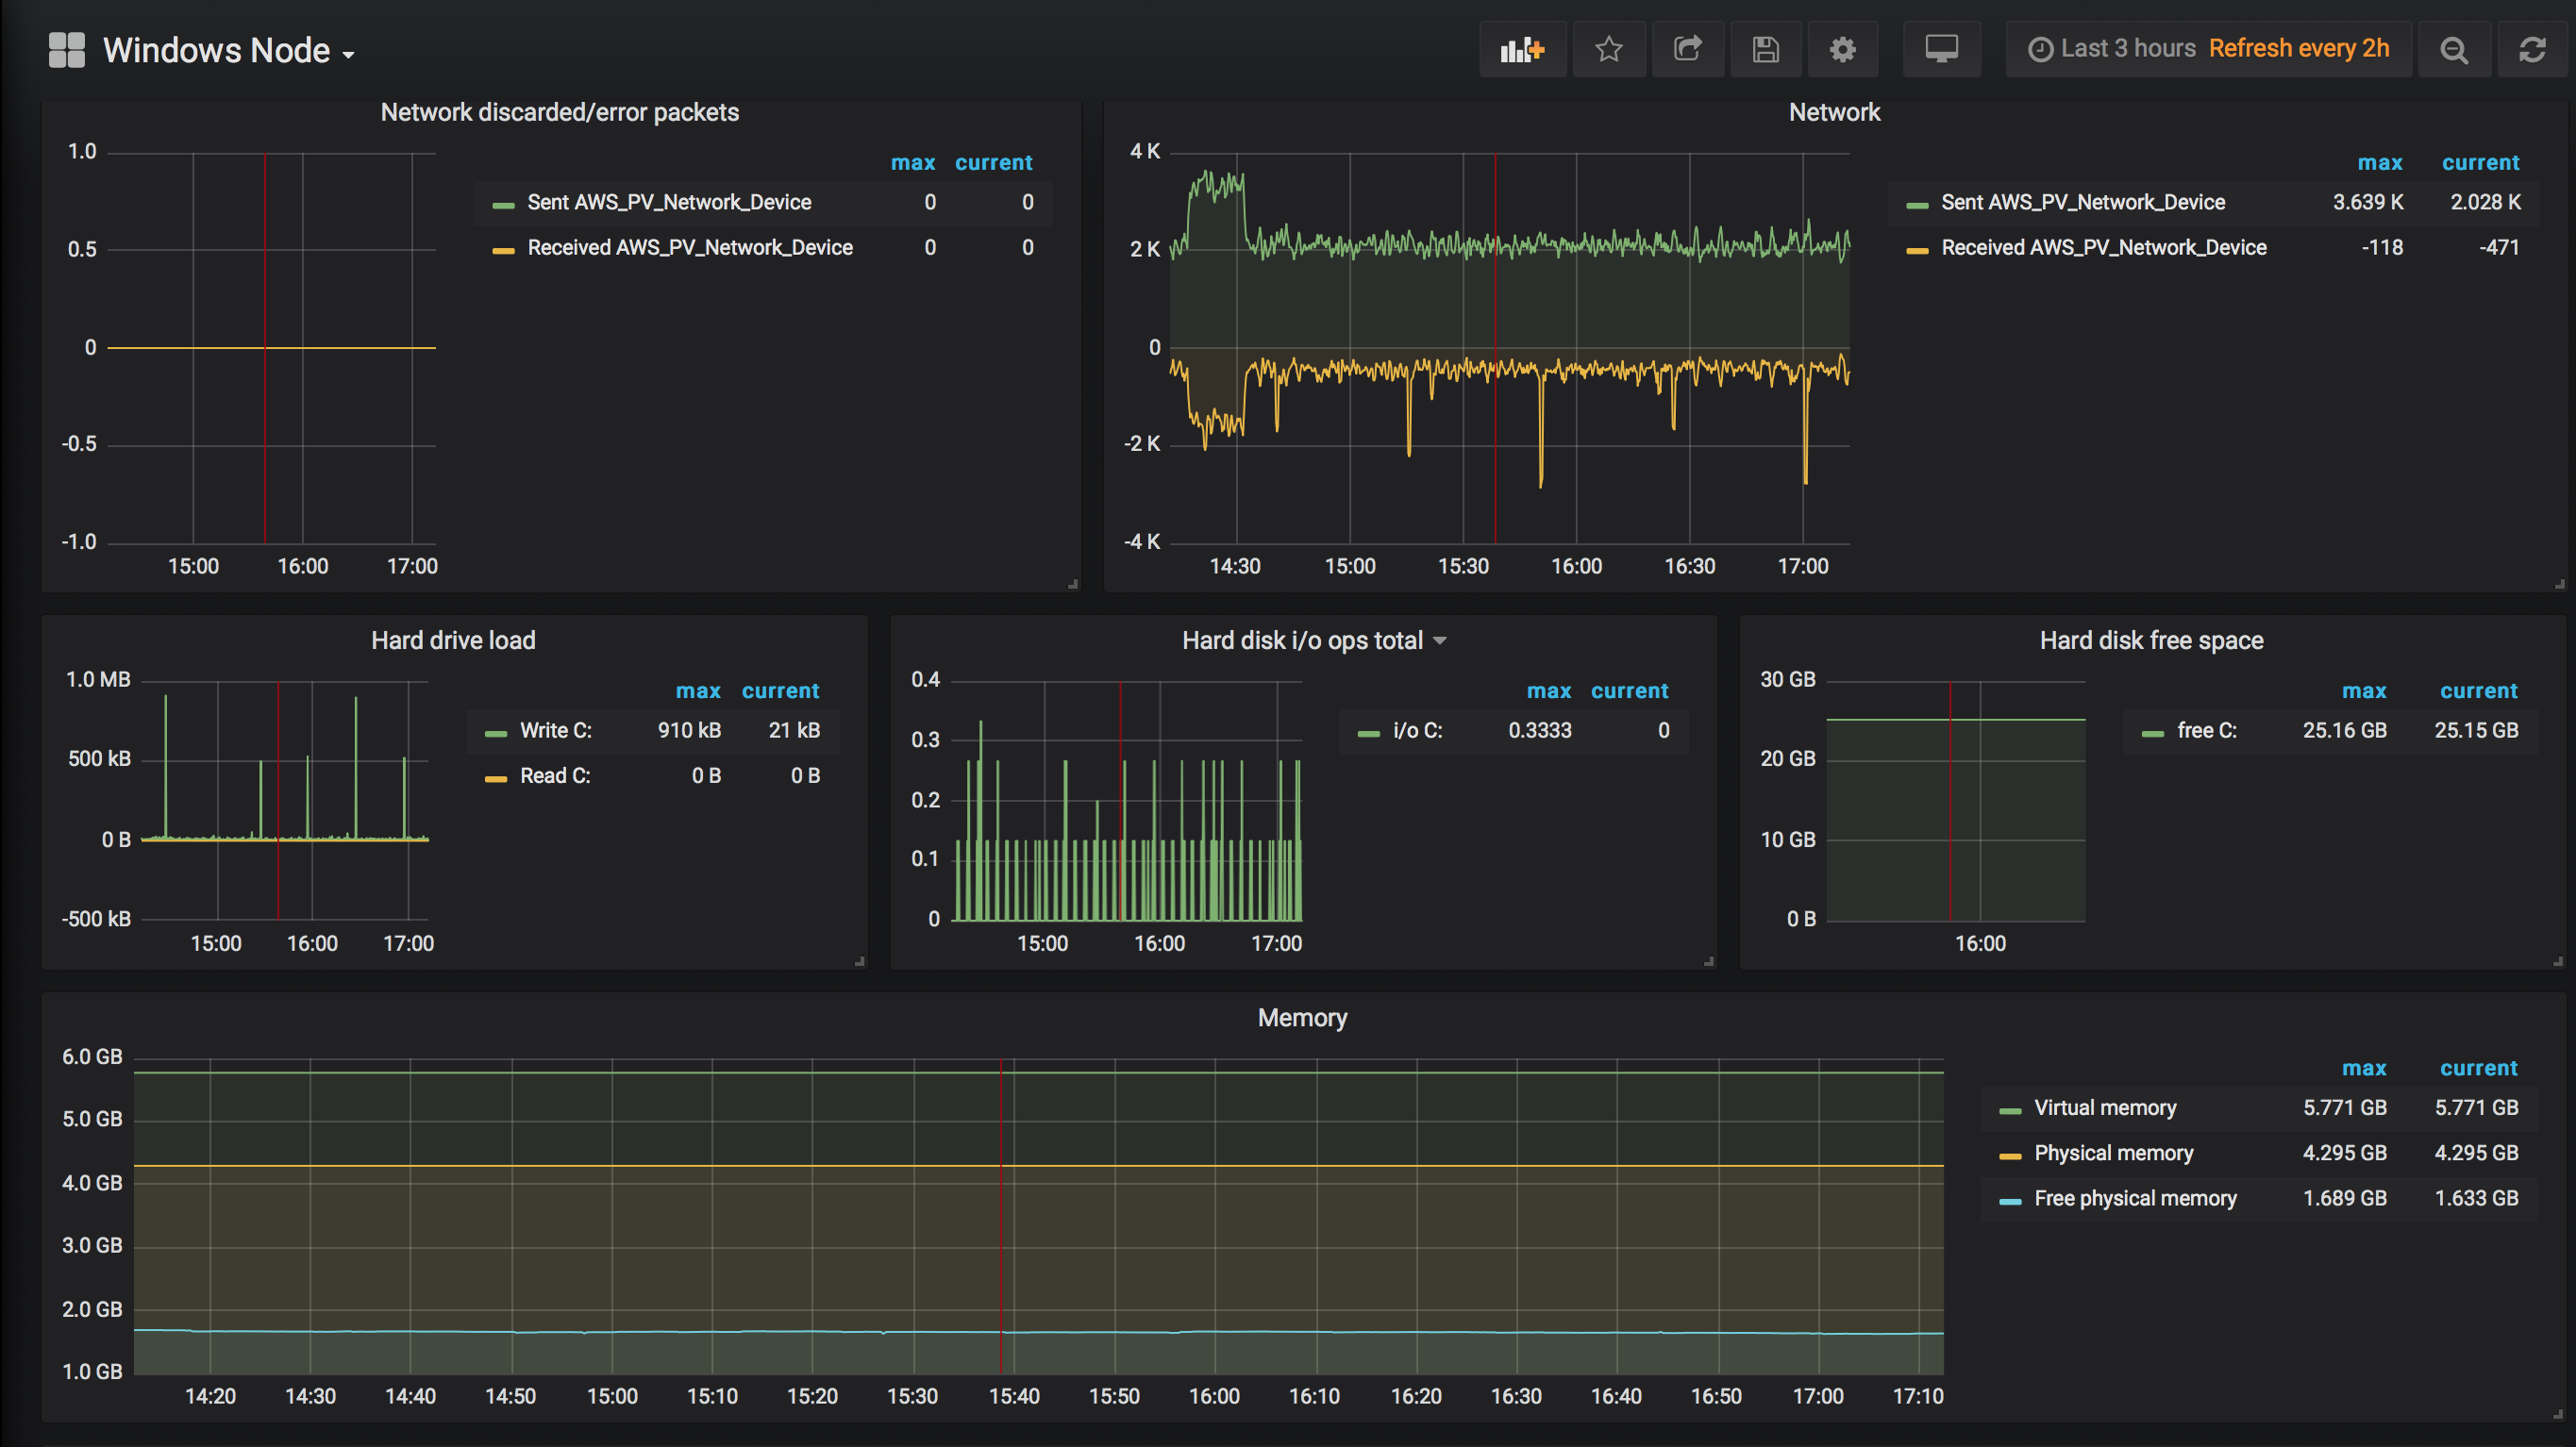Open dashboard settings gear icon

pyautogui.click(x=1843, y=49)
